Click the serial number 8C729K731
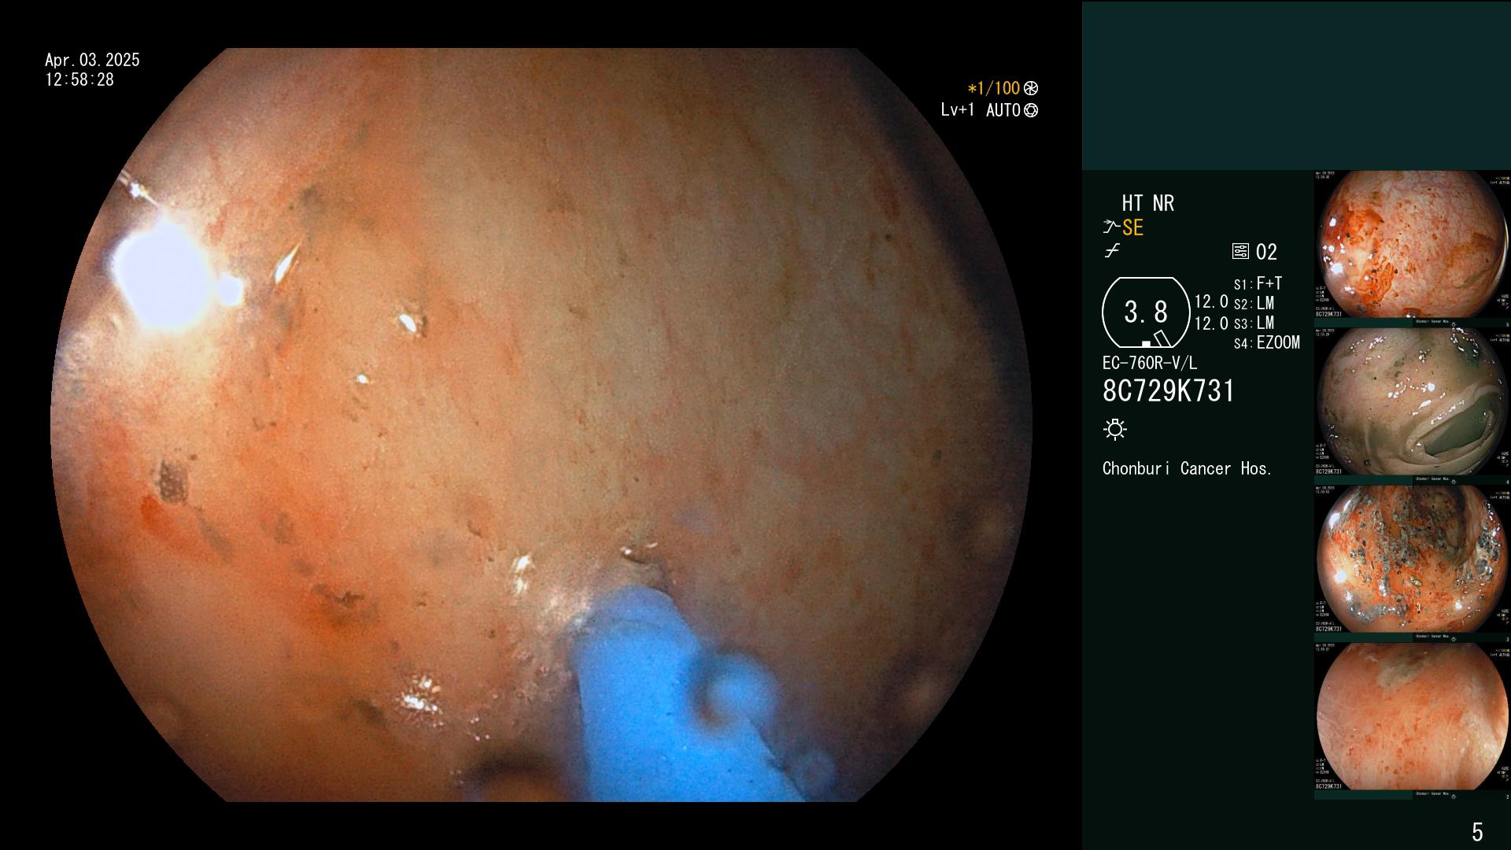 coord(1169,392)
